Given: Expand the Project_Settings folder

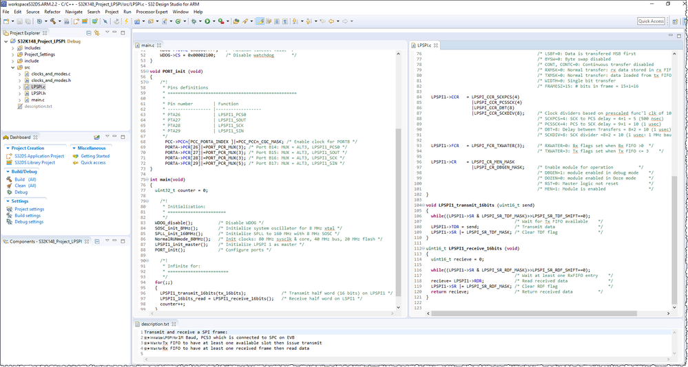Looking at the screenshot, I should [12, 54].
